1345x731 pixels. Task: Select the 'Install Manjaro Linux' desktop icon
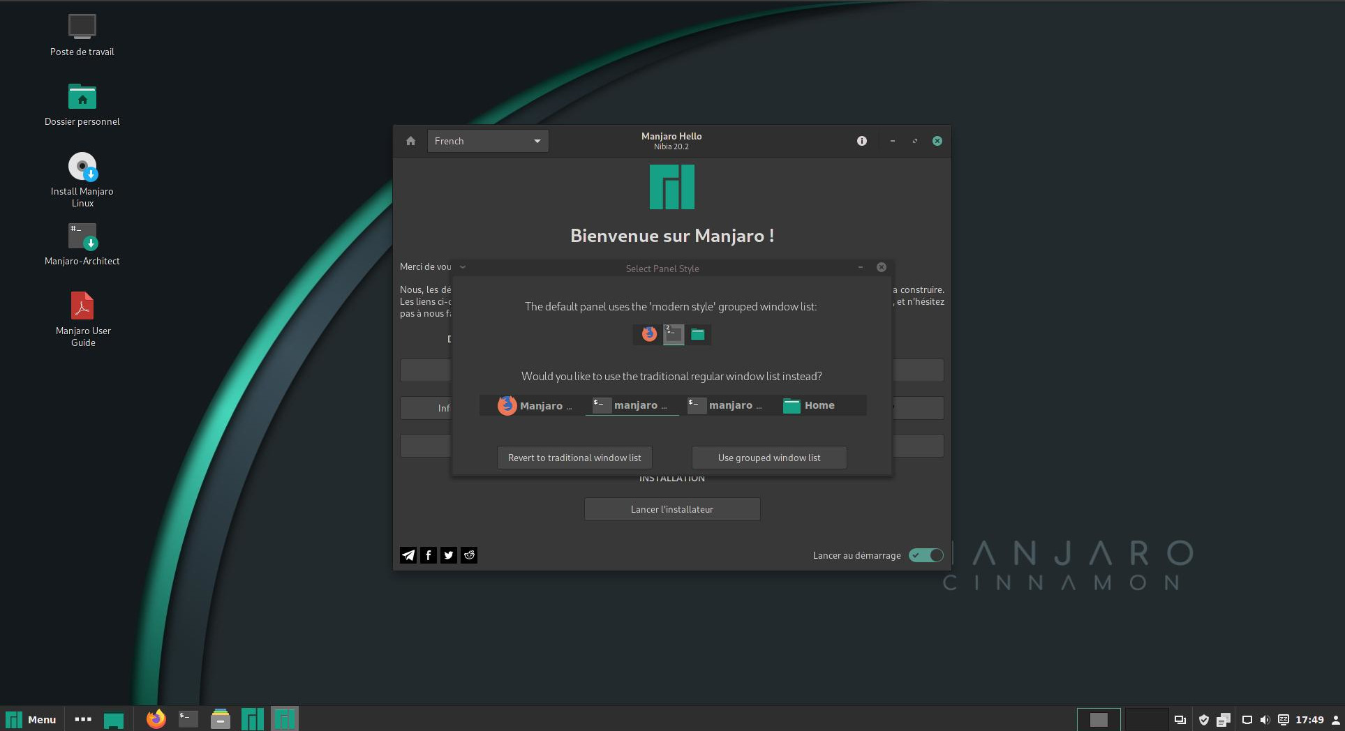pos(82,180)
